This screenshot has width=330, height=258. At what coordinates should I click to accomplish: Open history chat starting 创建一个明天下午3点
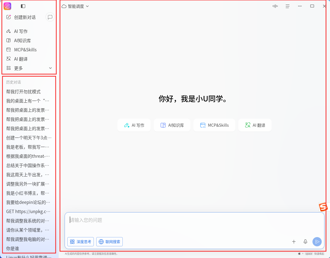pyautogui.click(x=29, y=138)
